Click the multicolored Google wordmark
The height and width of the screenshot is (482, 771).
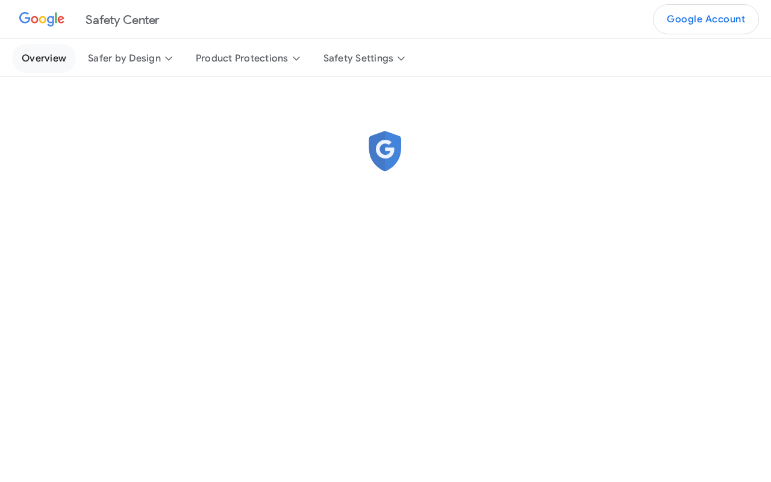[x=42, y=19]
